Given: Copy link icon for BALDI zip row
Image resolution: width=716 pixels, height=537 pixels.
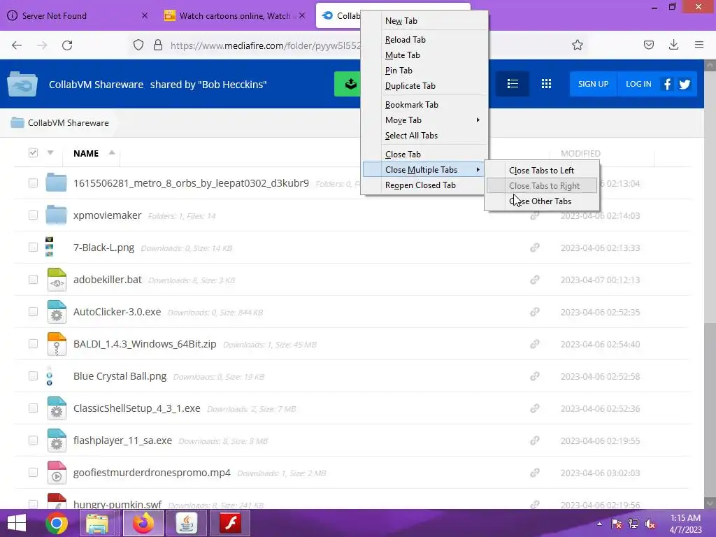Looking at the screenshot, I should 535,344.
